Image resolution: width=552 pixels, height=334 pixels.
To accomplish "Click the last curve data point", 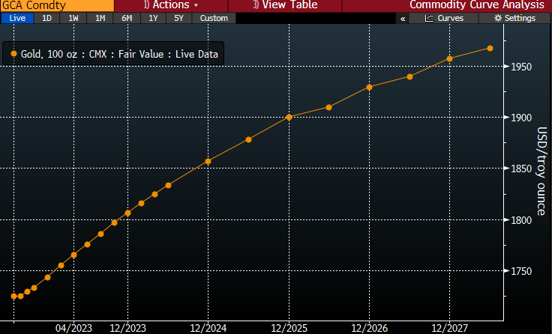I will [x=490, y=48].
